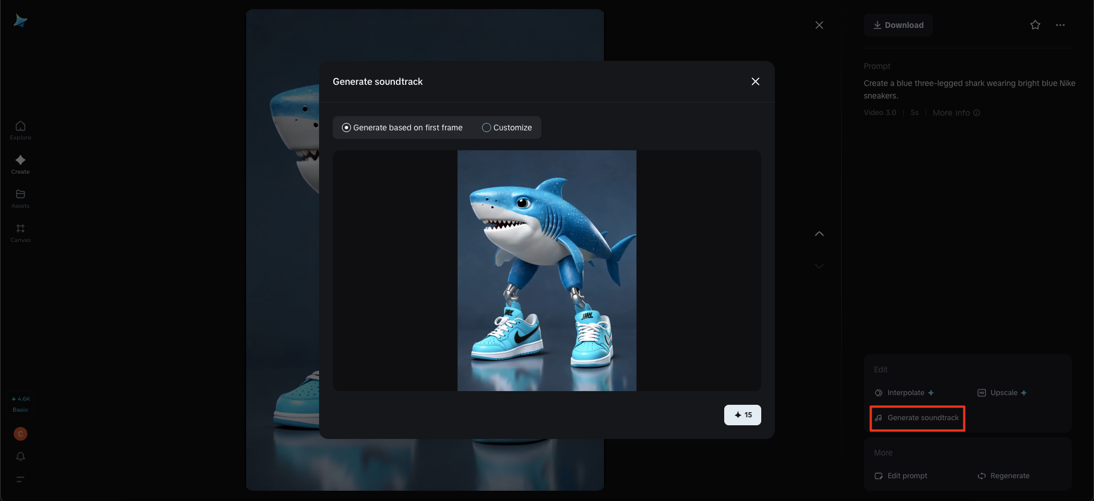
Task: Click the 15 credits generate button
Action: [x=742, y=415]
